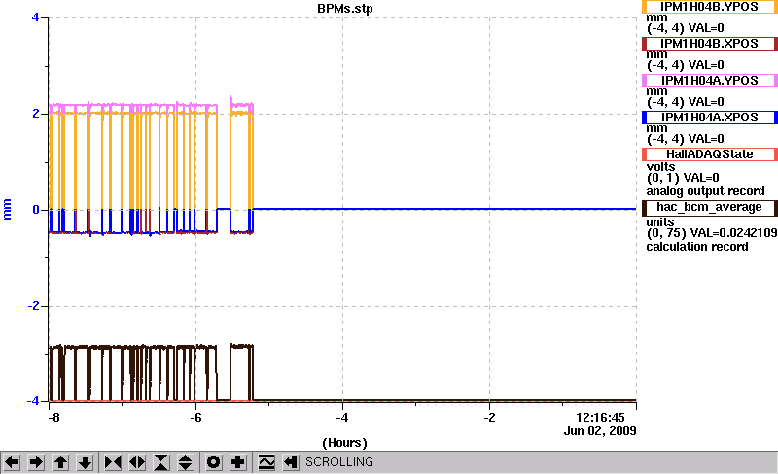Click the -2 x-axis tick label

[489, 418]
